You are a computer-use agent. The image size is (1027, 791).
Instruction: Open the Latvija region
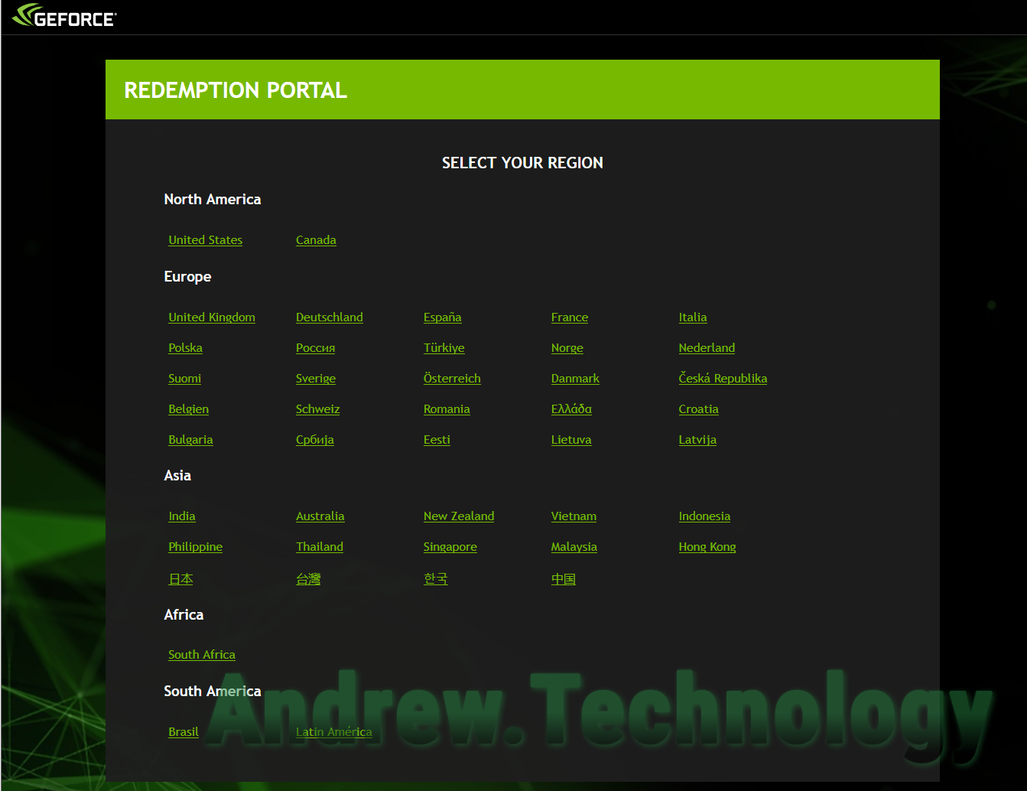tap(697, 440)
